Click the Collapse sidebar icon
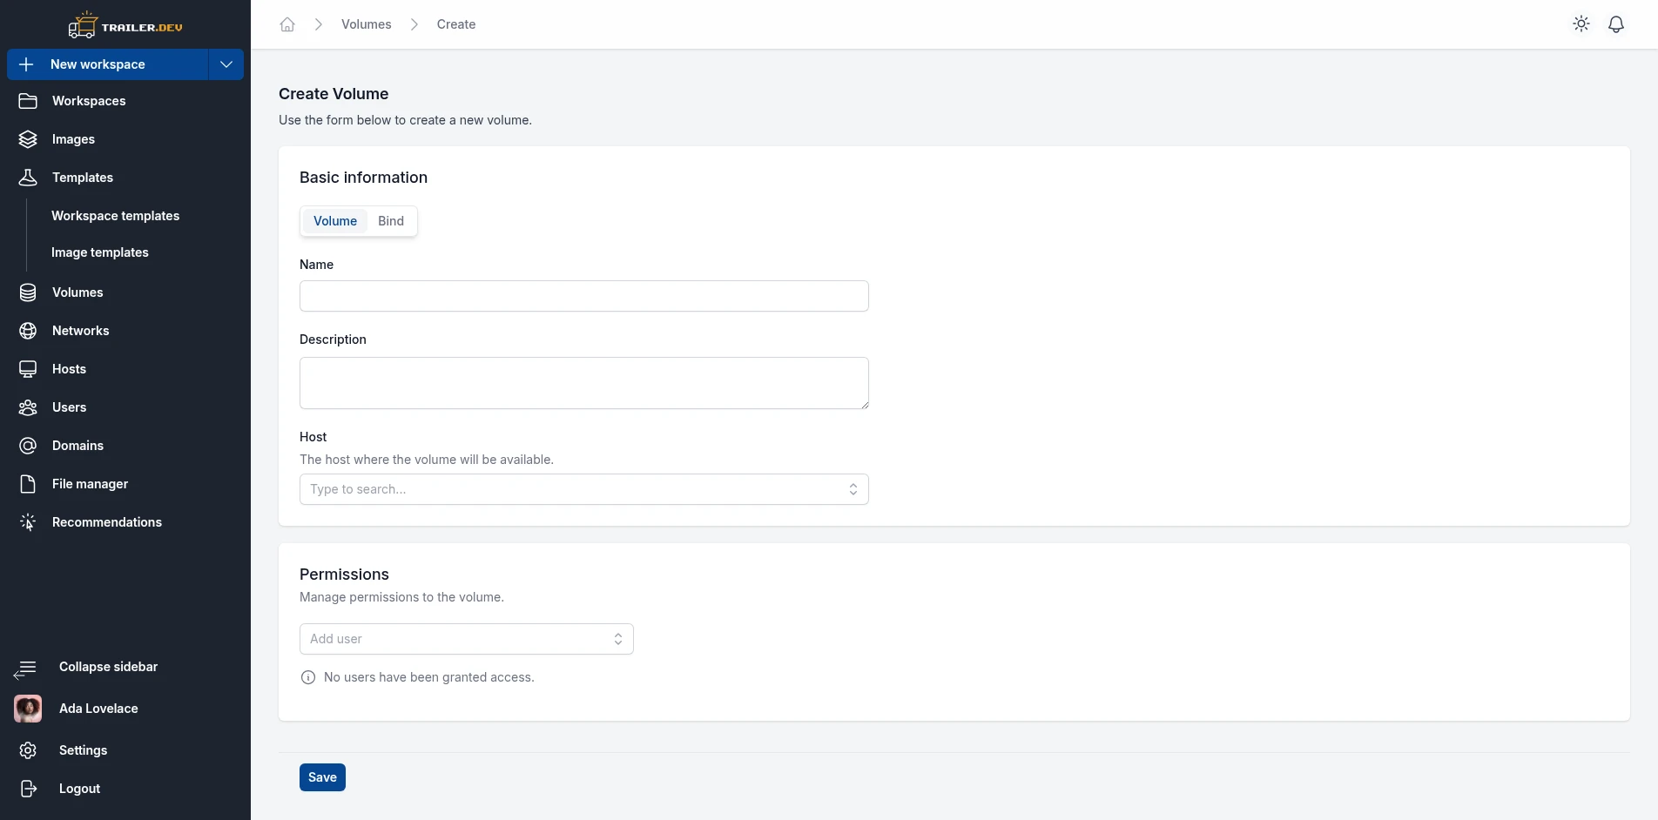This screenshot has height=820, width=1658. coord(24,669)
